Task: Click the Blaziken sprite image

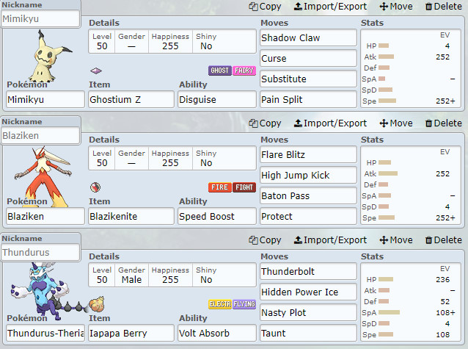Action: point(43,176)
